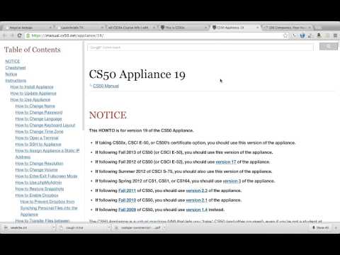Viewport: 340px width, 255px height.
Task: Click the Google Custom Search field
Action: pyautogui.click(x=200, y=47)
